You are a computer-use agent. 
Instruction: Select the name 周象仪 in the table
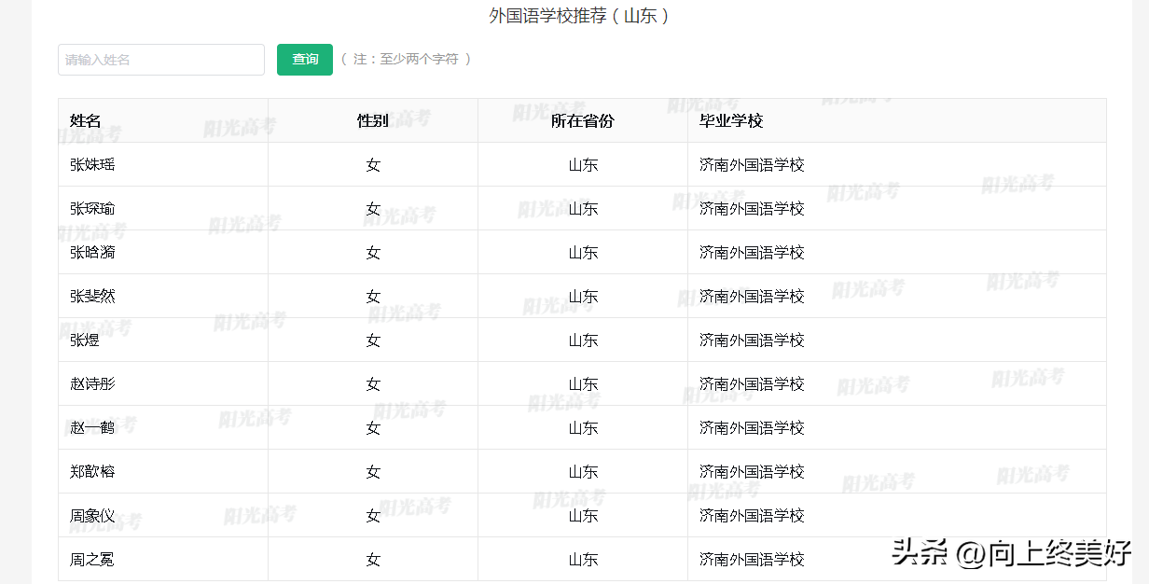[x=92, y=516]
